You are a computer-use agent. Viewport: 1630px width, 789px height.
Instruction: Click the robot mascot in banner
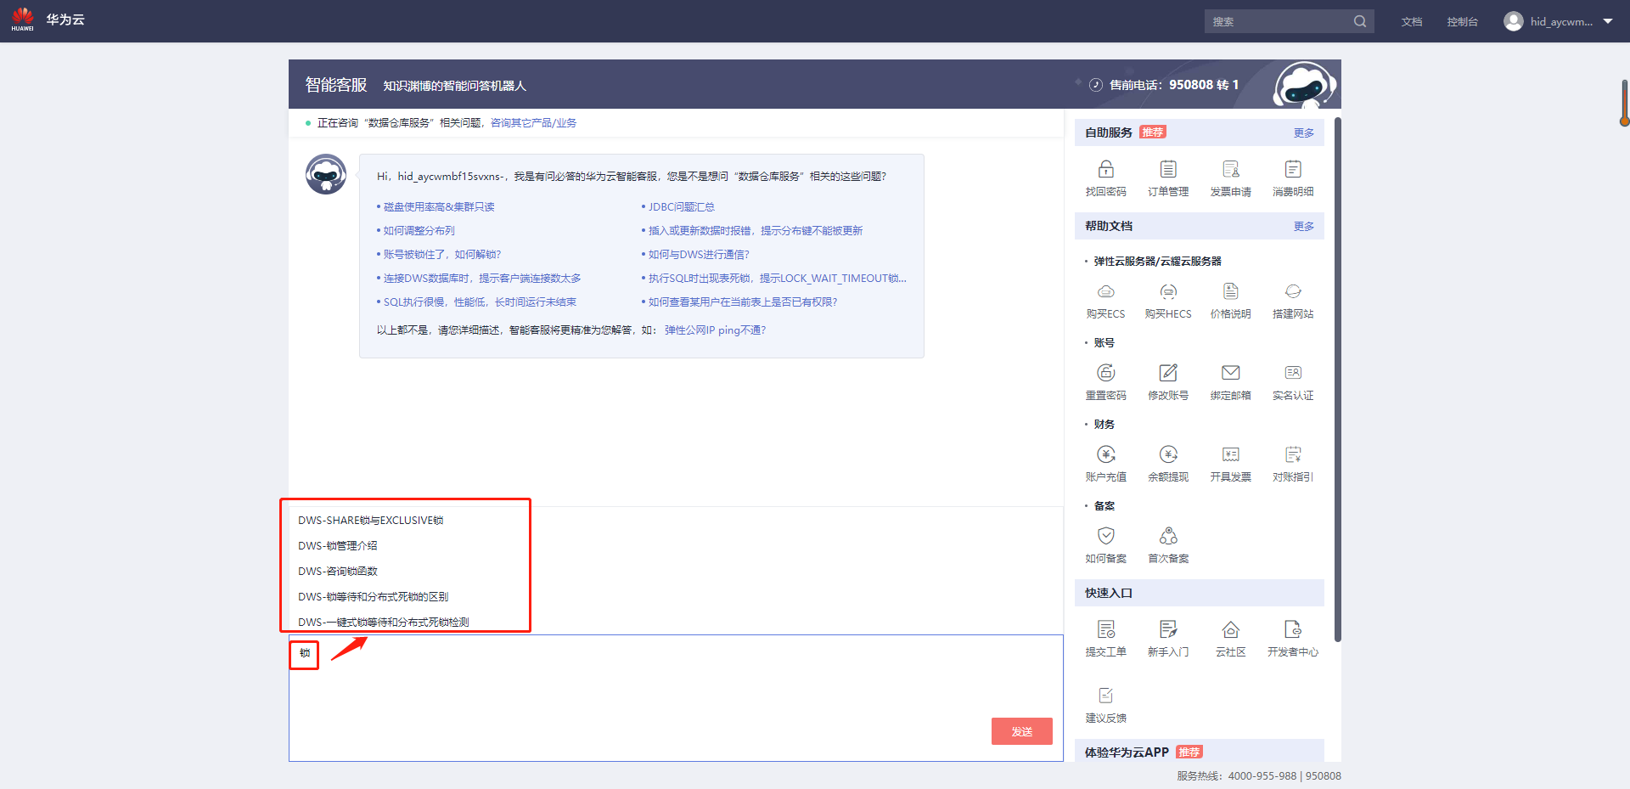1305,84
